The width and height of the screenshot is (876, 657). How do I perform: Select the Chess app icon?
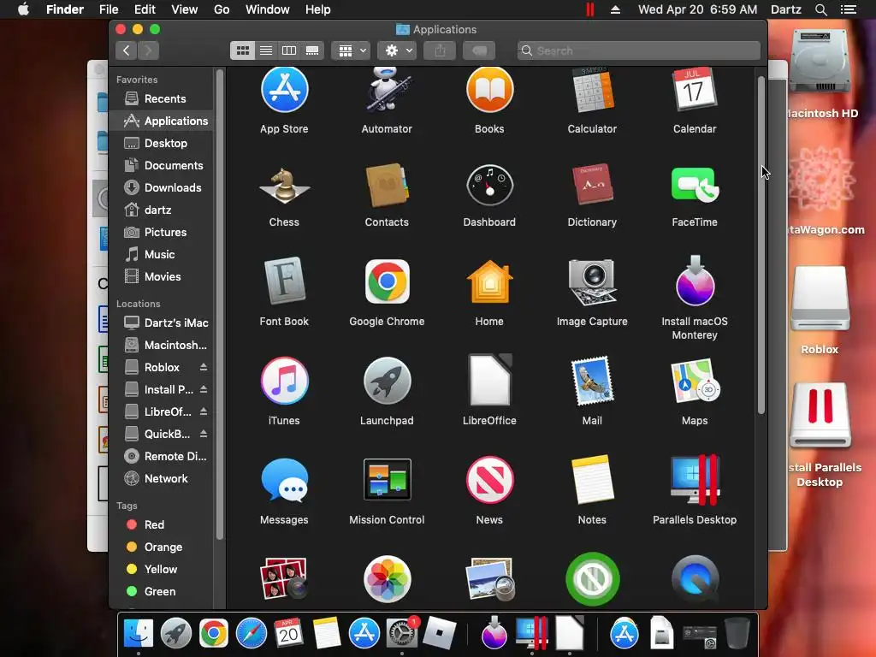tap(284, 186)
